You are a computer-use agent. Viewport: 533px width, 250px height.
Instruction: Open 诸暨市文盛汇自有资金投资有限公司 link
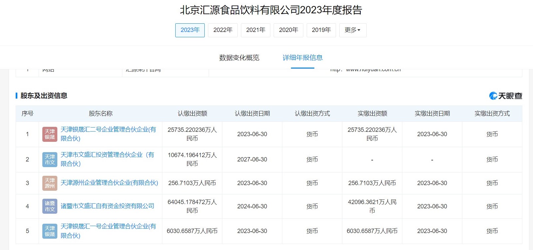point(107,206)
